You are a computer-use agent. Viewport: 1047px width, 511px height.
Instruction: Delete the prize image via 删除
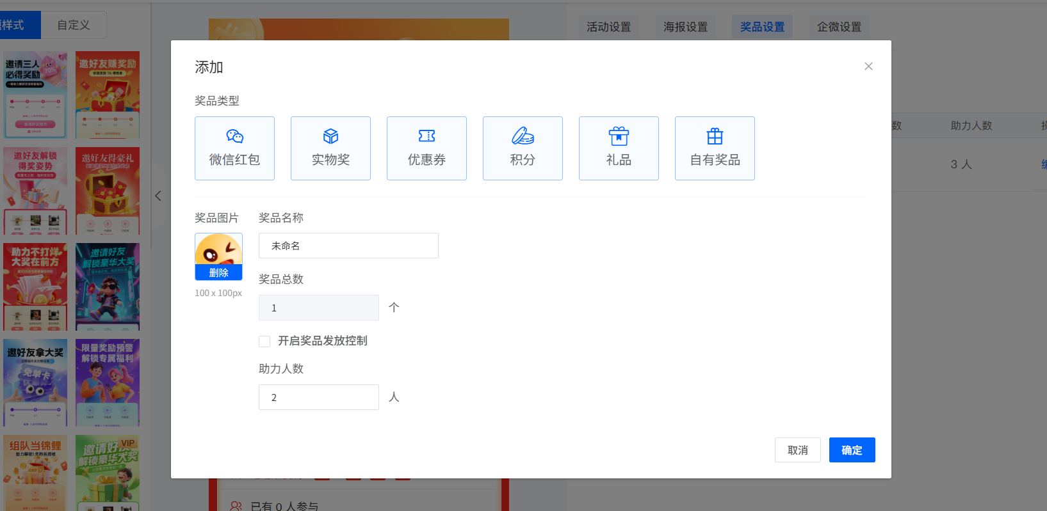pyautogui.click(x=218, y=272)
